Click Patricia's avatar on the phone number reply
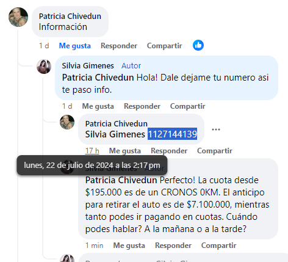 click(x=67, y=122)
